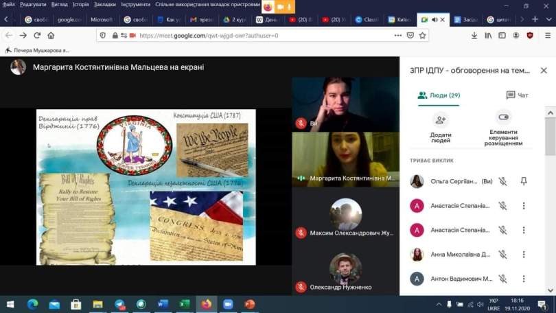Open page actions three-dot menu in address bar
Viewport: 556px width, 313px height.
(398, 36)
